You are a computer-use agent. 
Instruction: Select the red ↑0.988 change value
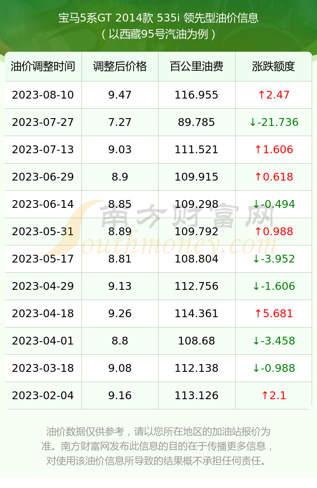point(274,231)
